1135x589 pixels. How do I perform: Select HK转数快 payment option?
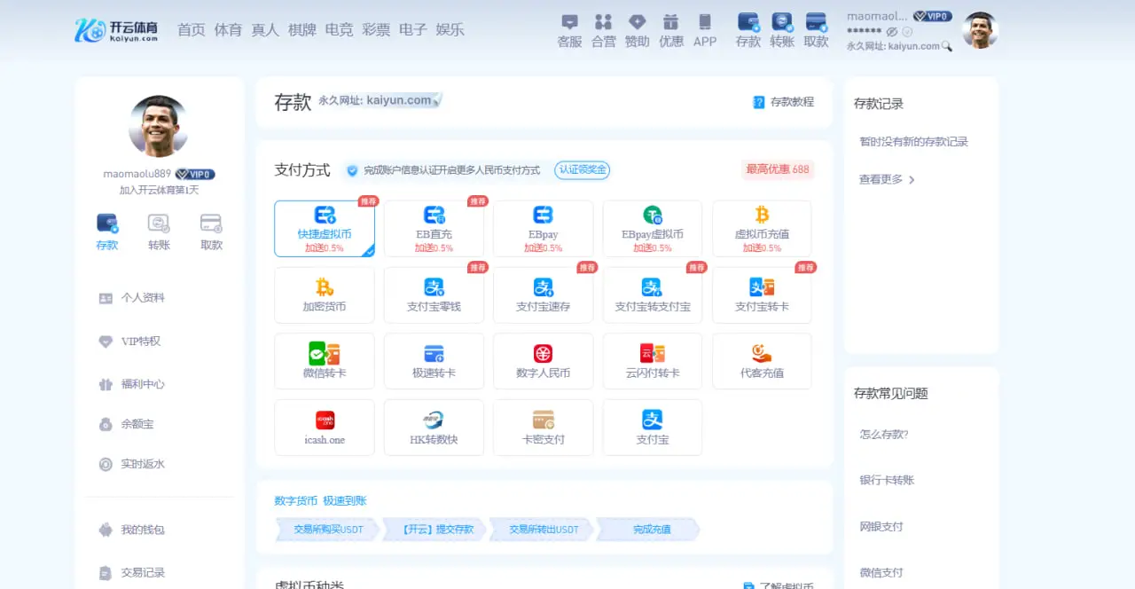pyautogui.click(x=434, y=428)
